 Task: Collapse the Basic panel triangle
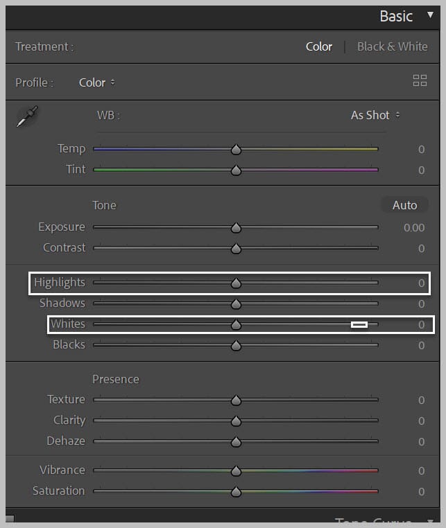tap(430, 15)
